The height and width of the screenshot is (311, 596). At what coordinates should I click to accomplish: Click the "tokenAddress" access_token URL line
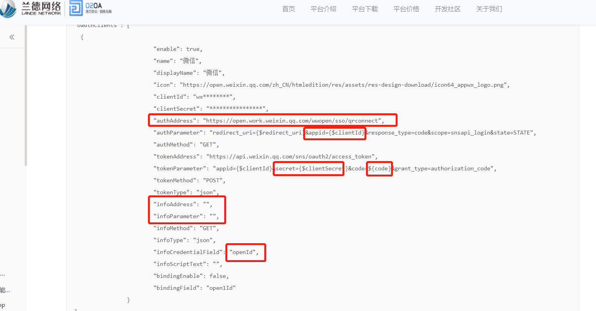[x=266, y=156]
